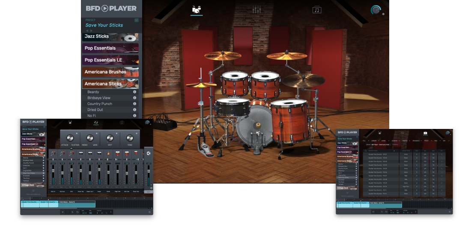Go to previous preset arrow in main window
This screenshot has height=225, width=471.
click(x=87, y=31)
